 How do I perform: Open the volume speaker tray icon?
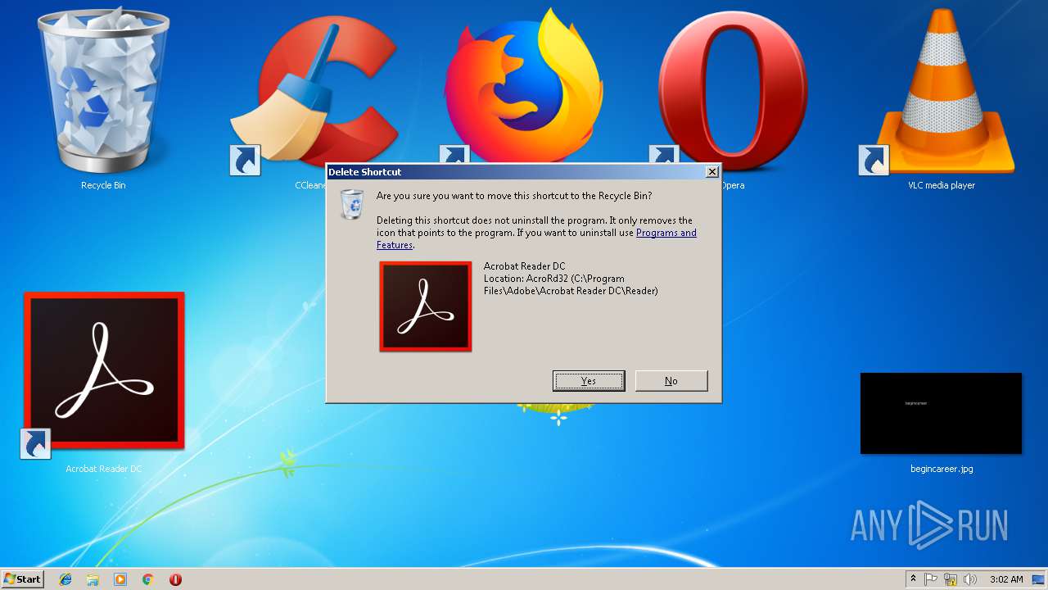click(970, 579)
